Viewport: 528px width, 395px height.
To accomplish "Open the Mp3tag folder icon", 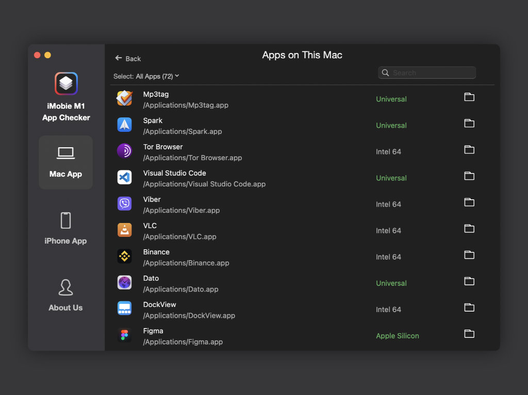I will coord(469,97).
